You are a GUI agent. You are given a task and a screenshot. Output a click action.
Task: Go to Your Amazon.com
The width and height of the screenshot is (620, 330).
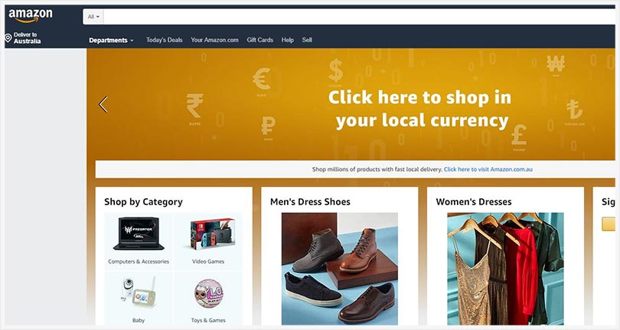(215, 40)
